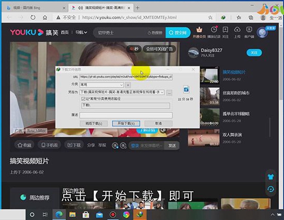Click the user avatar in the Youku header

tap(262, 33)
